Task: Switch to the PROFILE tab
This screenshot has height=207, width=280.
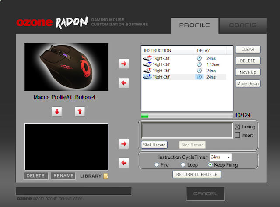Action: 195,25
